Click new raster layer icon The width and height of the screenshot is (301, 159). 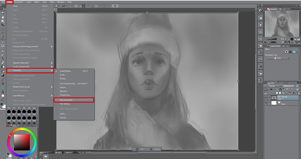(277, 93)
